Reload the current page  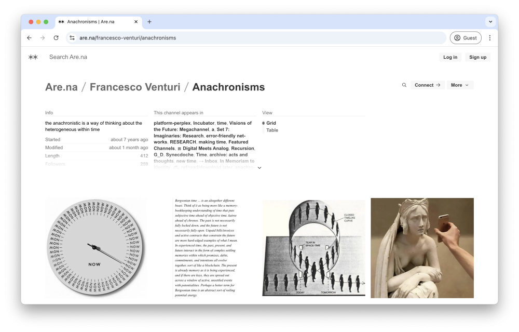pyautogui.click(x=56, y=38)
